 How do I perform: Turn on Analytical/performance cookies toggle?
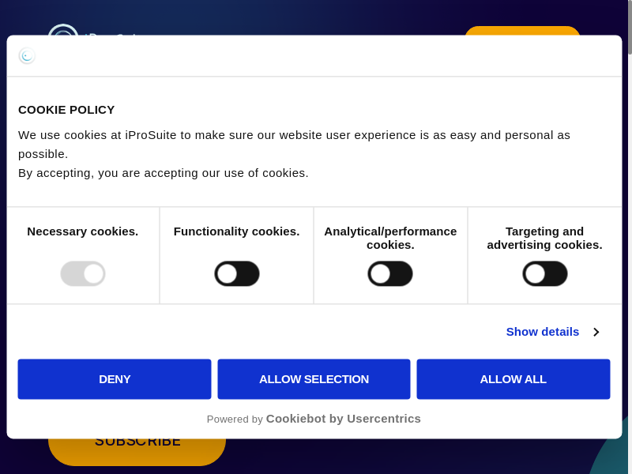(390, 274)
